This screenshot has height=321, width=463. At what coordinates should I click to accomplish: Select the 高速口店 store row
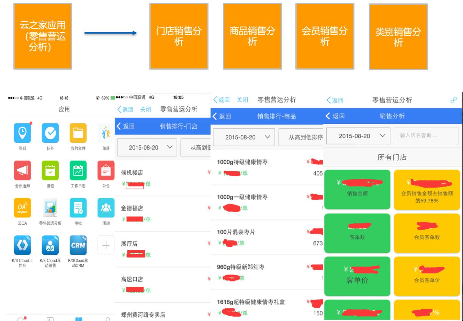pyautogui.click(x=163, y=285)
